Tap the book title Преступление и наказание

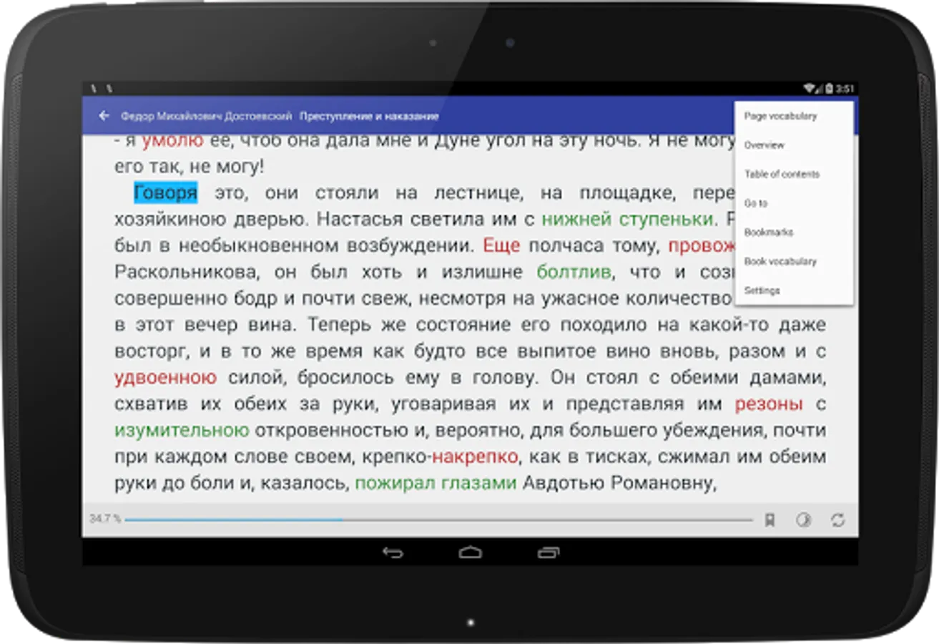pos(369,116)
